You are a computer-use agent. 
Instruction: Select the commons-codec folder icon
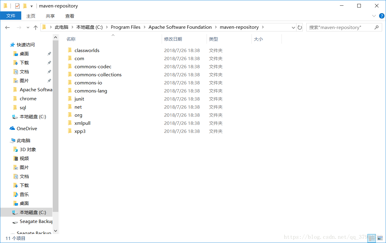(x=70, y=66)
